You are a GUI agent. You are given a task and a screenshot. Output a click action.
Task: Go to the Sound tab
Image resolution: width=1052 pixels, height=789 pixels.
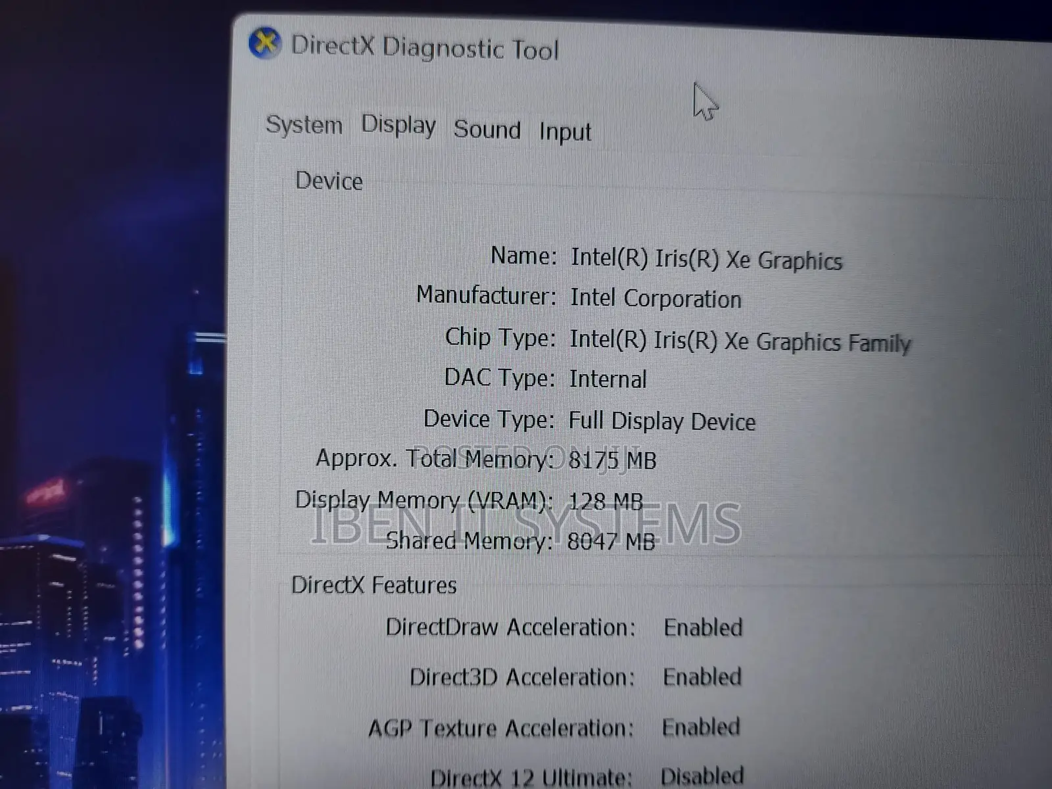pos(487,130)
